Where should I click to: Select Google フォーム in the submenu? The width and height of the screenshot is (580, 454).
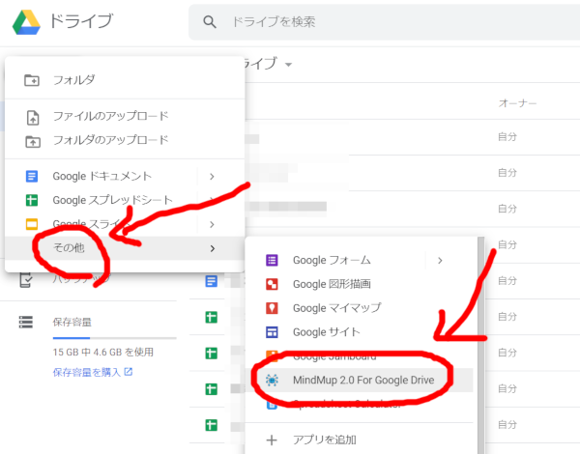pyautogui.click(x=332, y=260)
